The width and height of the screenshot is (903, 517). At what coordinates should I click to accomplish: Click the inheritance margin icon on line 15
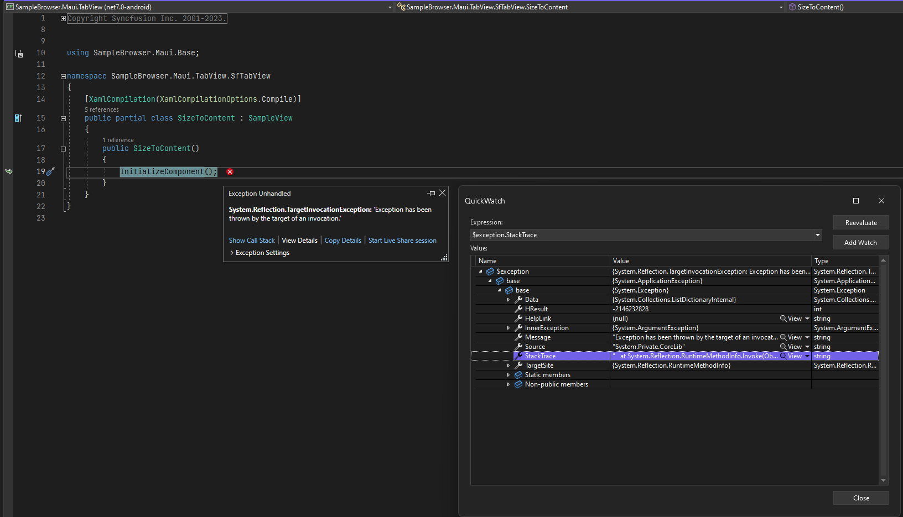pos(18,118)
